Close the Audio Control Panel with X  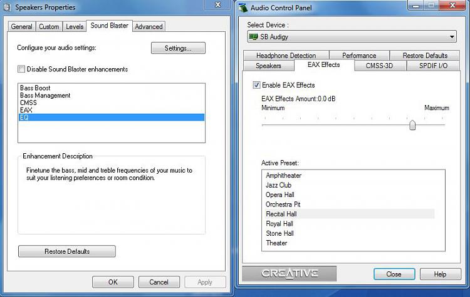click(x=452, y=5)
